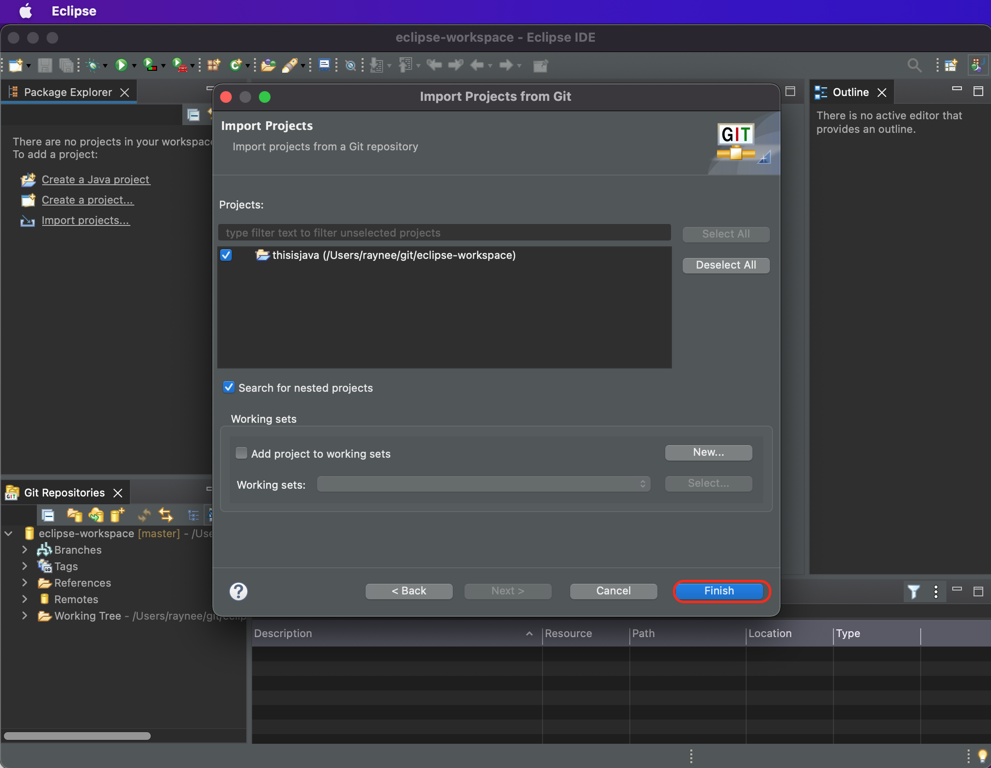Click the filter funnel icon in Problems view

point(913,592)
